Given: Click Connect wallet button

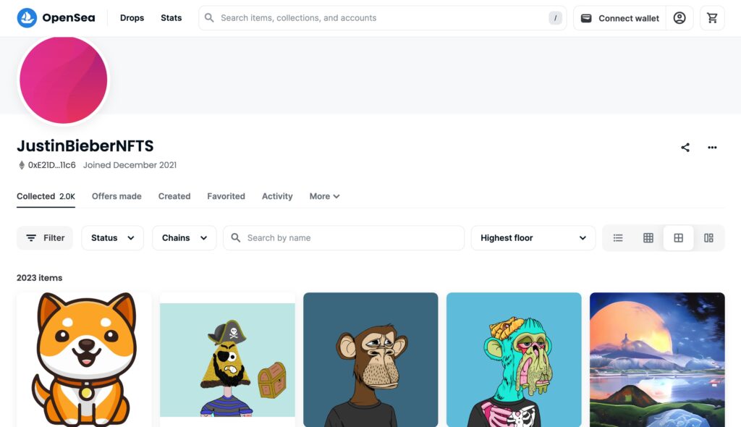Looking at the screenshot, I should [619, 18].
